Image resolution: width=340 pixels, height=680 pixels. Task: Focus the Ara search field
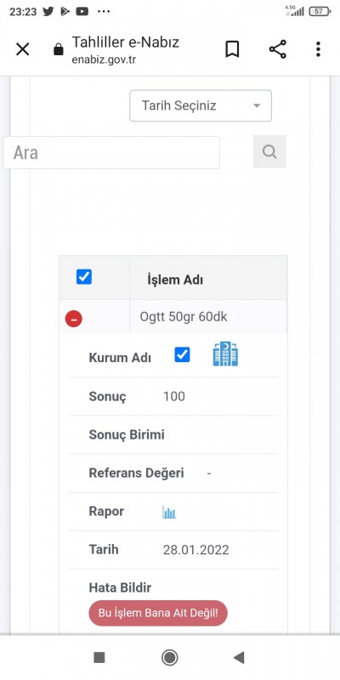pyautogui.click(x=111, y=153)
